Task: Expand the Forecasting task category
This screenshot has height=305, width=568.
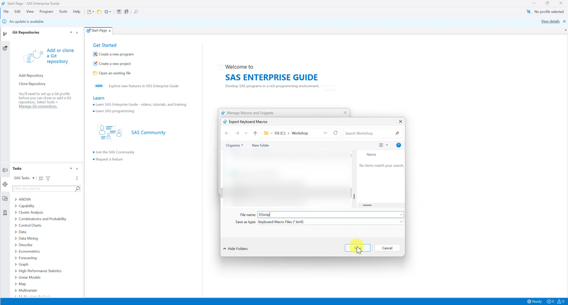Action: coord(15,258)
